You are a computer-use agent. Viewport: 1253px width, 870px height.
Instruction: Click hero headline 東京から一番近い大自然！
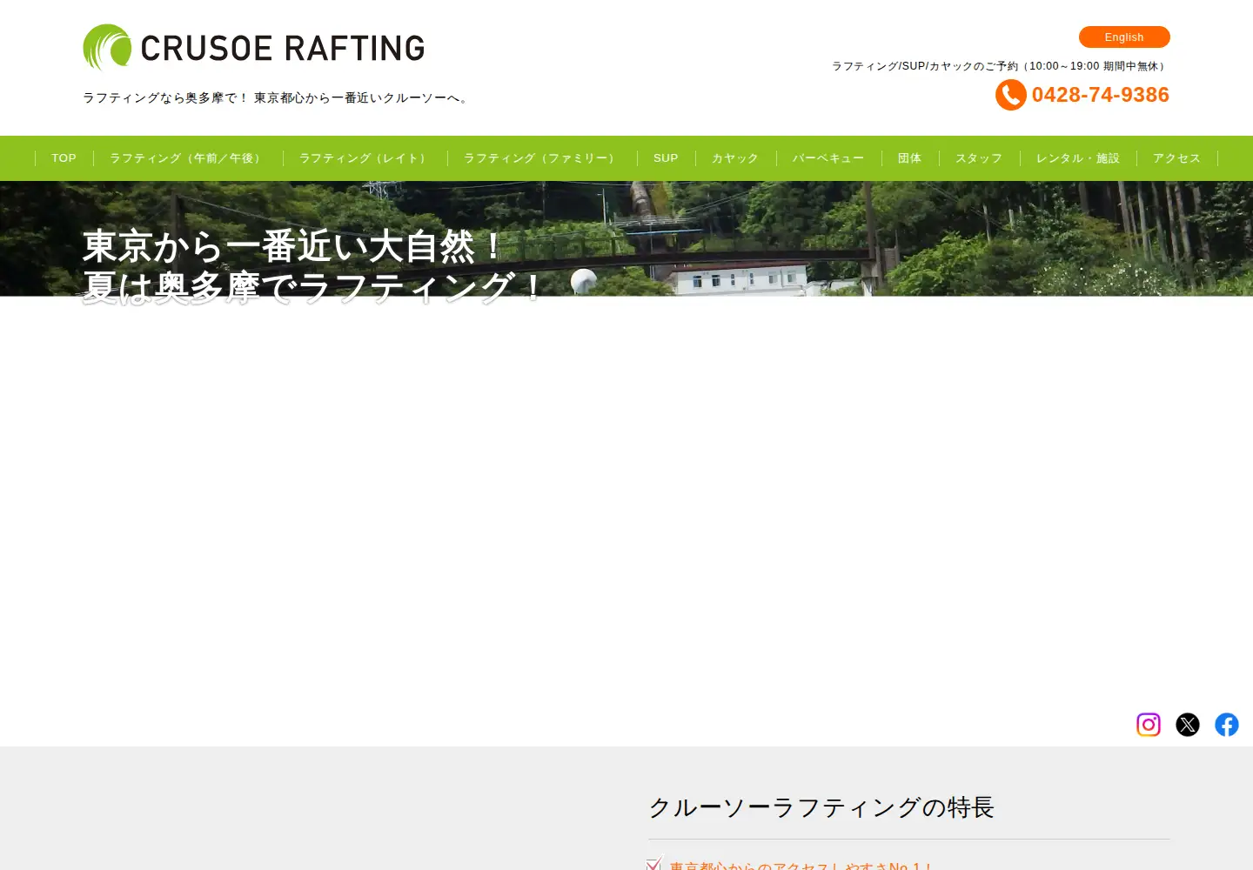[294, 246]
